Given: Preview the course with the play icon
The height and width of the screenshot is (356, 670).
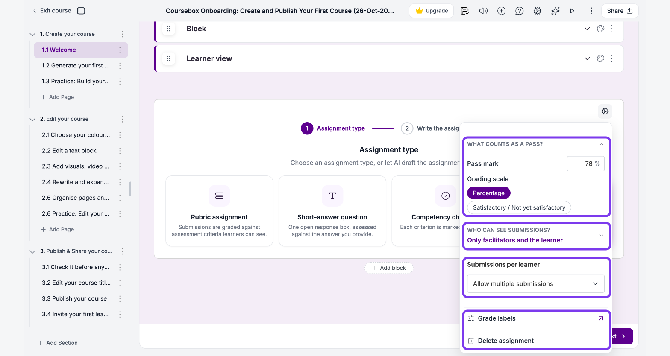Looking at the screenshot, I should [x=572, y=11].
